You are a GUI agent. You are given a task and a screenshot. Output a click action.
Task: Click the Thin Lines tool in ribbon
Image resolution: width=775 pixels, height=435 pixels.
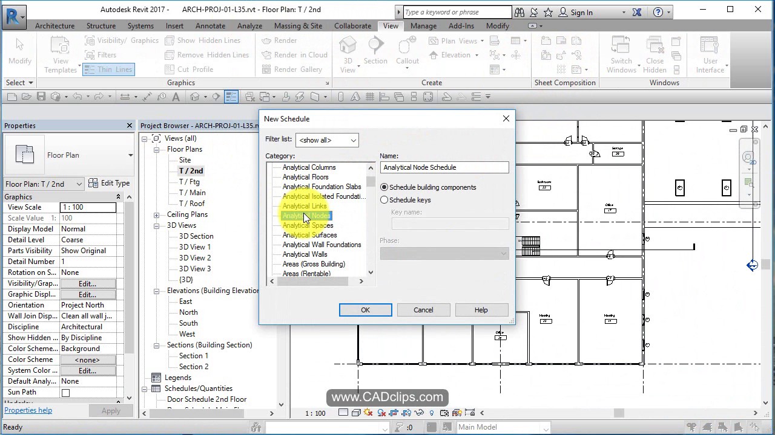(x=108, y=69)
